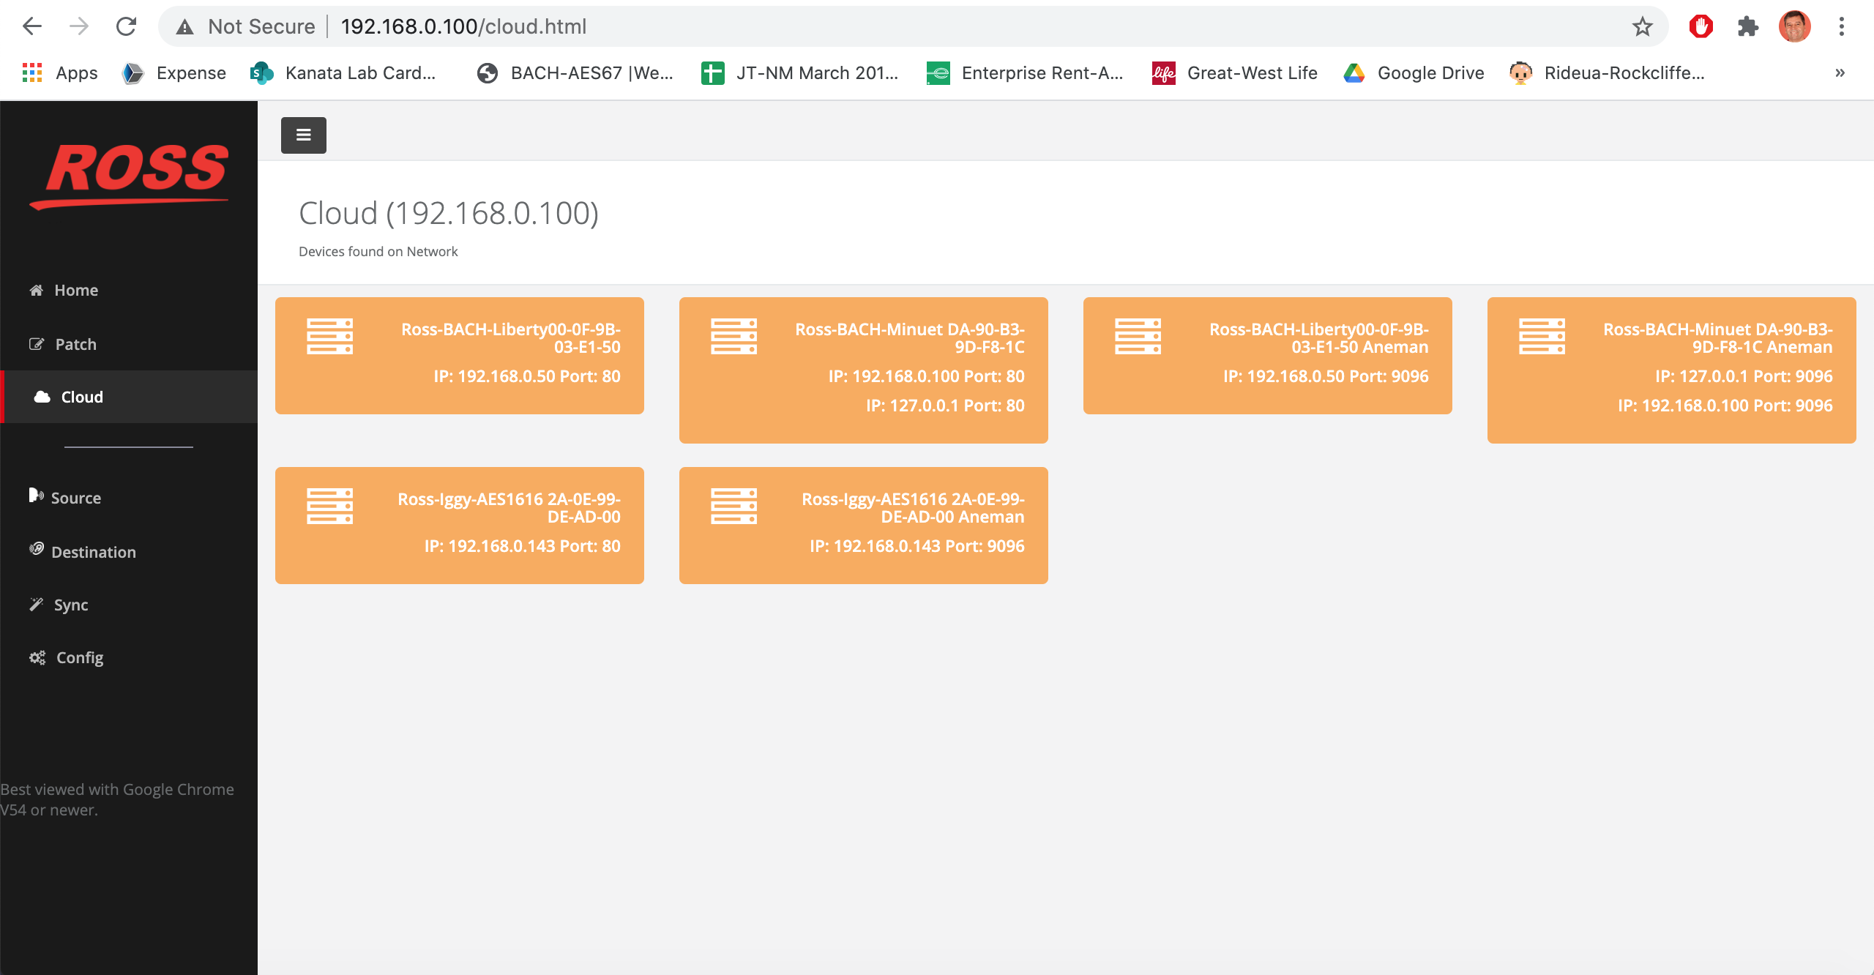This screenshot has height=975, width=1874.
Task: Click server icon on Liberty 192.168.0.50 Port 80 card
Action: pyautogui.click(x=330, y=337)
